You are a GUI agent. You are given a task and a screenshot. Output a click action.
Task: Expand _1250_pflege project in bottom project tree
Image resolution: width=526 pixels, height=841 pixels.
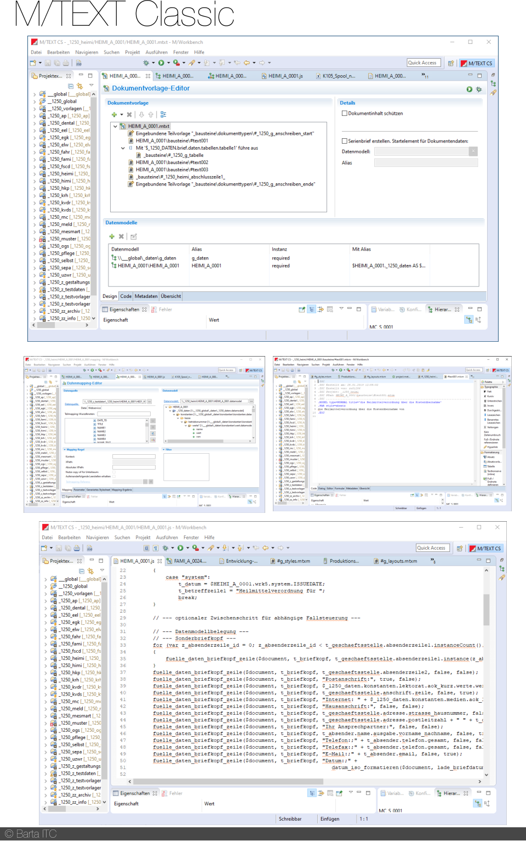point(45,737)
